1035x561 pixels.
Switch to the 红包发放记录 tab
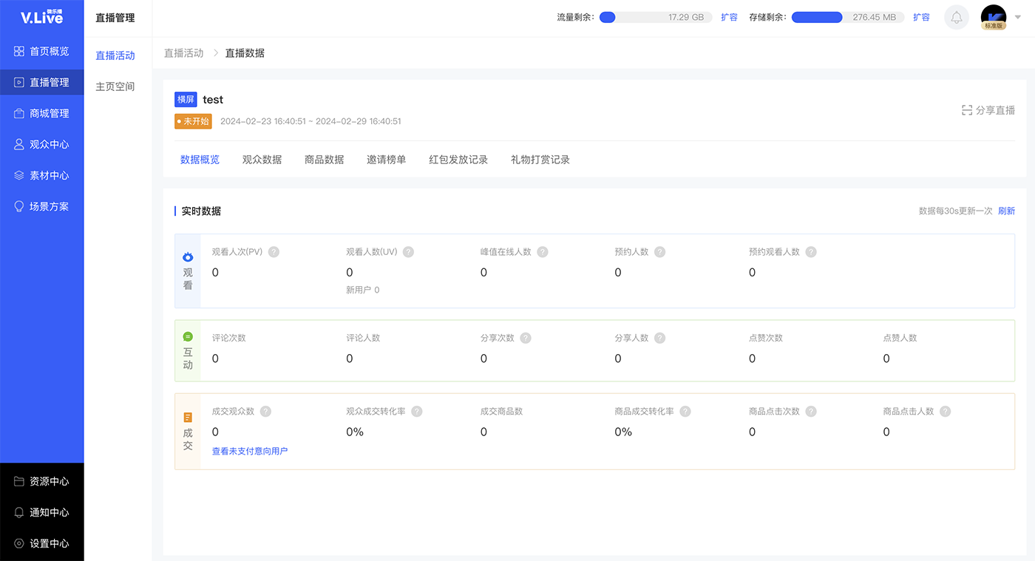click(458, 160)
